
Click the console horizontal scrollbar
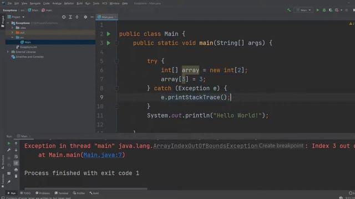[x=85, y=188]
